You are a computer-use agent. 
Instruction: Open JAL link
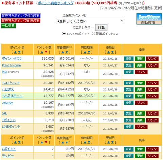tap(4, 113)
